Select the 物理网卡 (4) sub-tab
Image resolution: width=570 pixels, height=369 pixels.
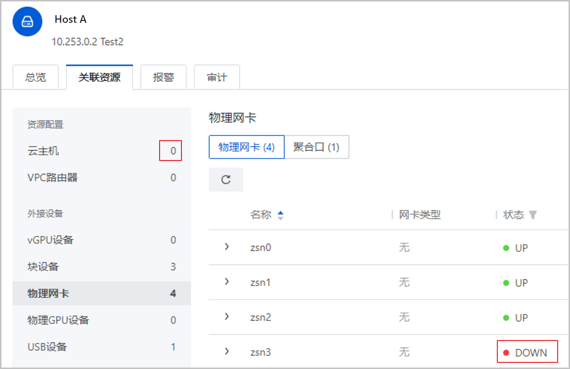[247, 147]
